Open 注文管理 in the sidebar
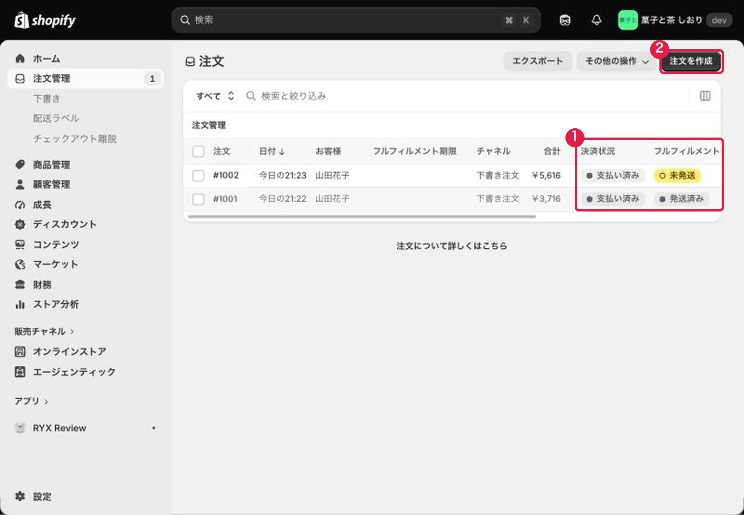Viewport: 744px width, 515px height. pos(86,79)
